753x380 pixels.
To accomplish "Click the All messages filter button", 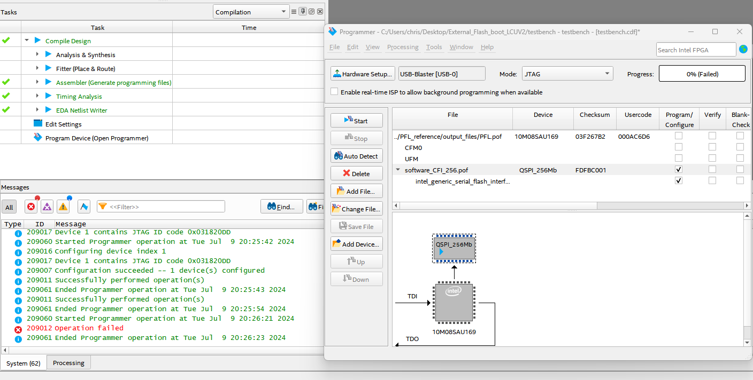I will click(x=9, y=207).
